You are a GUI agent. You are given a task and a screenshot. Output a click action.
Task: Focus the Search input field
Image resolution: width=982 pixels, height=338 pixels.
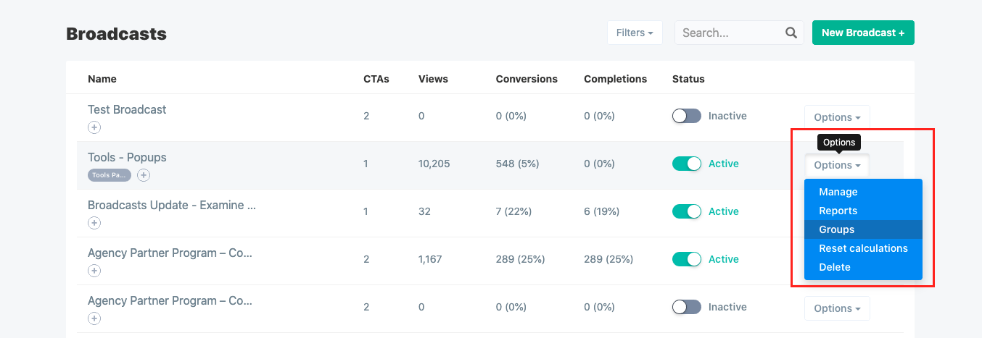pos(729,33)
